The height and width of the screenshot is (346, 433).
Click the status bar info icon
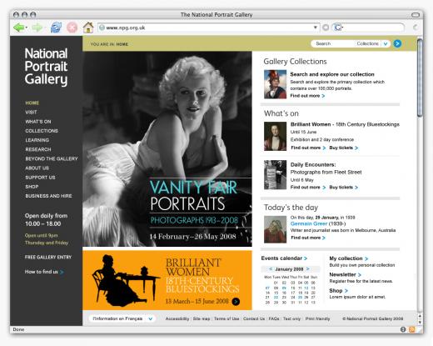[x=403, y=329]
